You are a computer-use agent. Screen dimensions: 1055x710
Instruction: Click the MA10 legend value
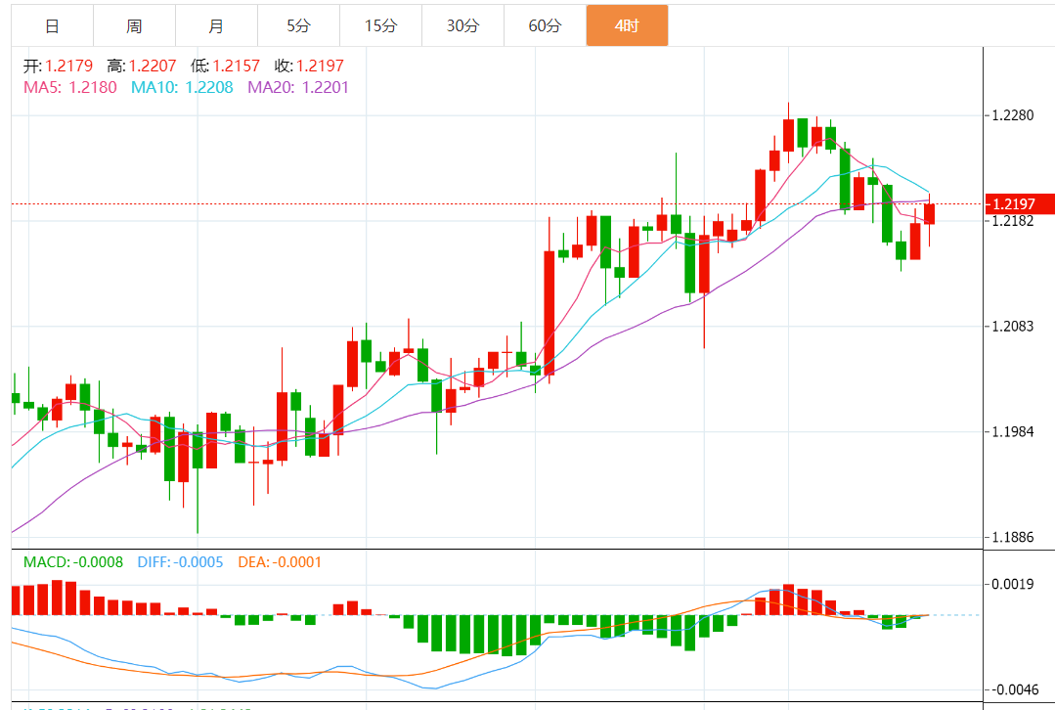pyautogui.click(x=182, y=87)
